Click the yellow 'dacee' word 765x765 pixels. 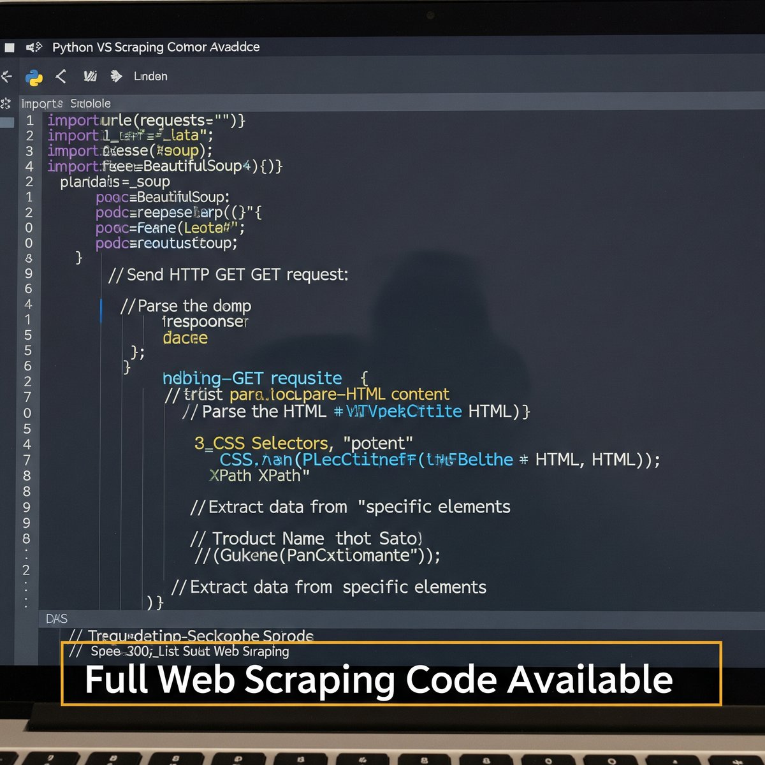pos(185,338)
